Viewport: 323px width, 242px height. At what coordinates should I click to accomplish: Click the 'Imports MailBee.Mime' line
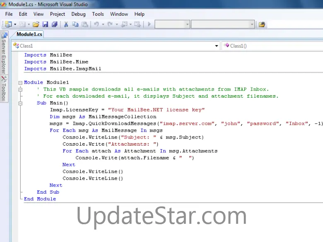(56, 62)
